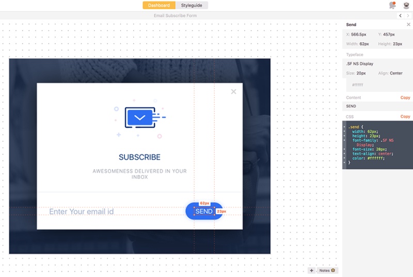This screenshot has width=413, height=277.
Task: Switch to the Dashboard tab
Action: pyautogui.click(x=159, y=5)
